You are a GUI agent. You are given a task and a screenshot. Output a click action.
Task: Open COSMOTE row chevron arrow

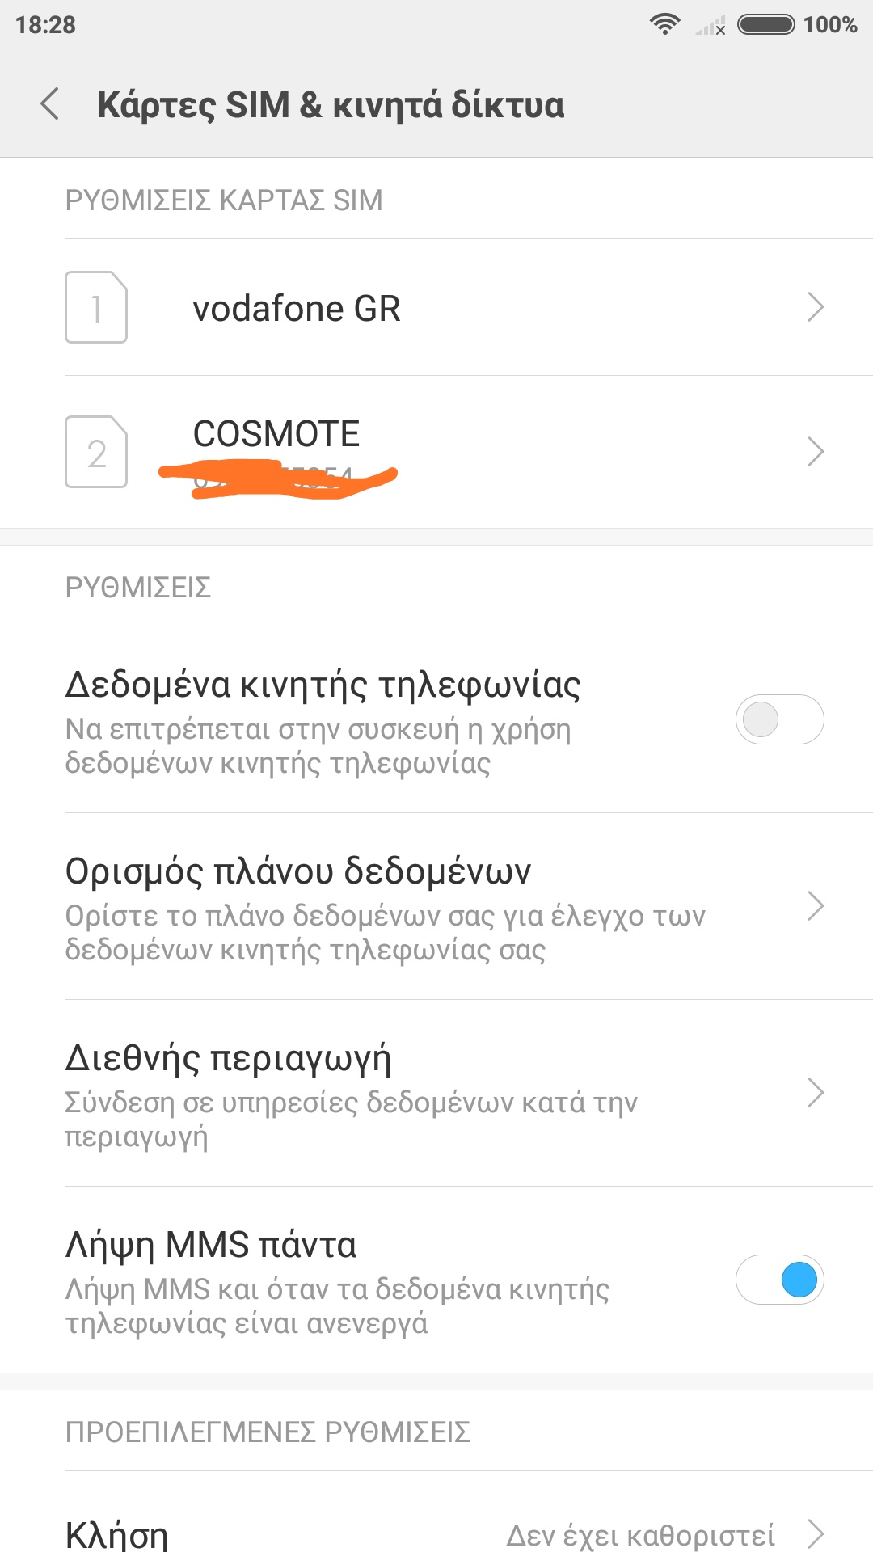coord(816,452)
